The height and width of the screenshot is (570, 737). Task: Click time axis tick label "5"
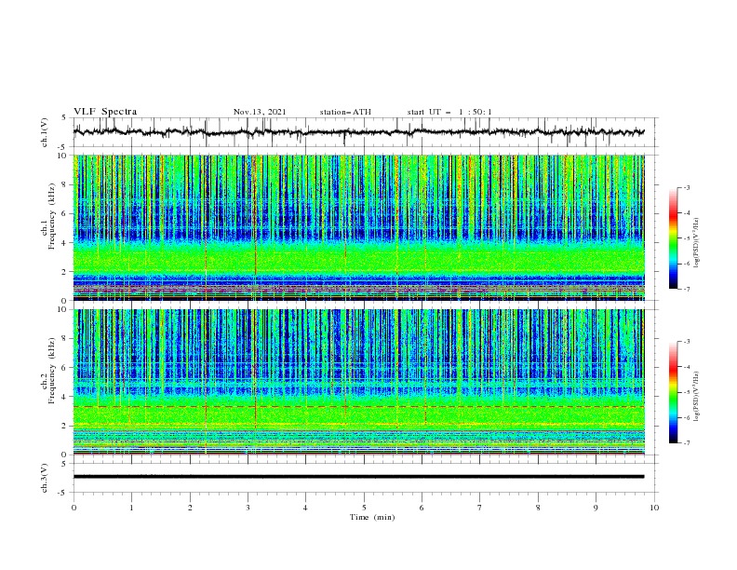point(364,508)
